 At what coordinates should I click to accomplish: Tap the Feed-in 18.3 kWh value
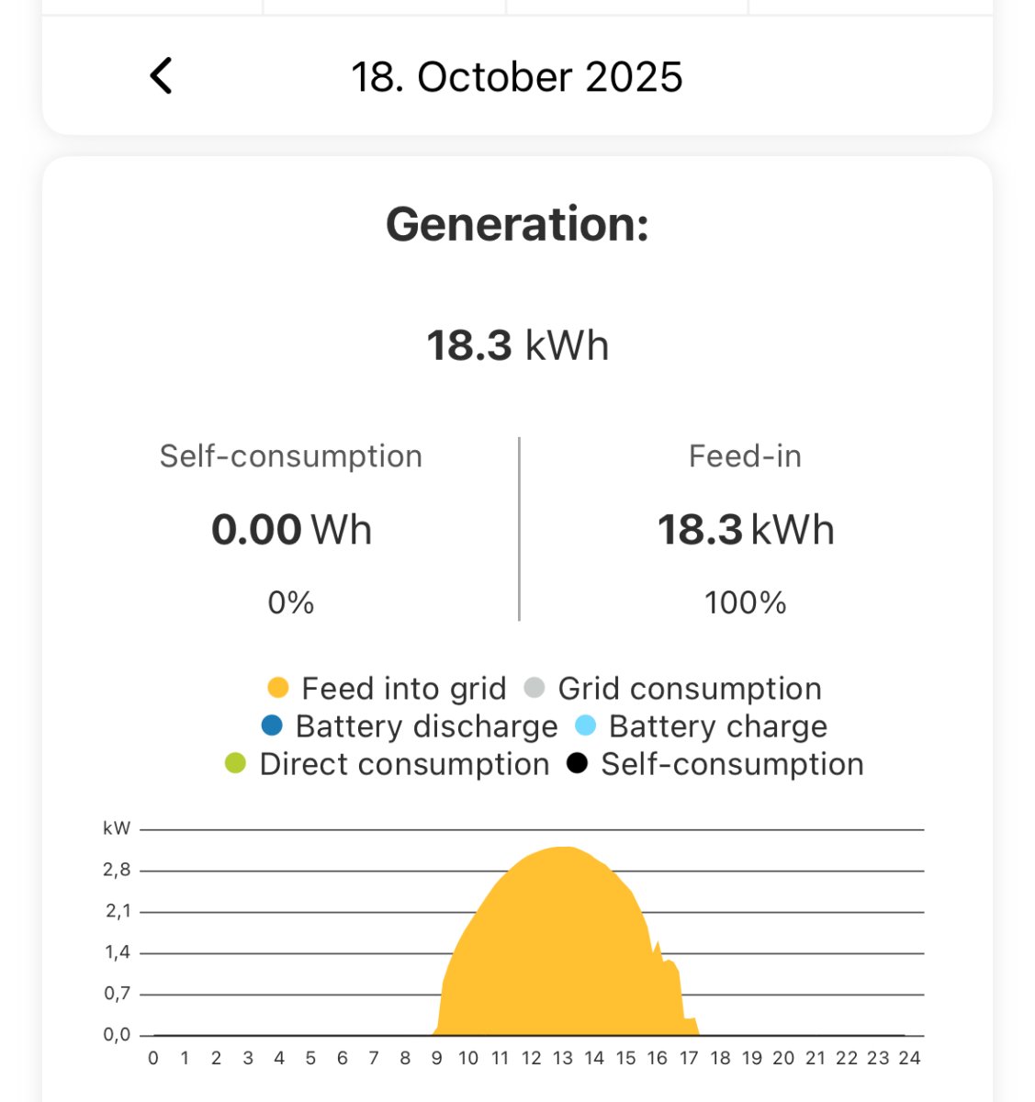click(x=745, y=530)
